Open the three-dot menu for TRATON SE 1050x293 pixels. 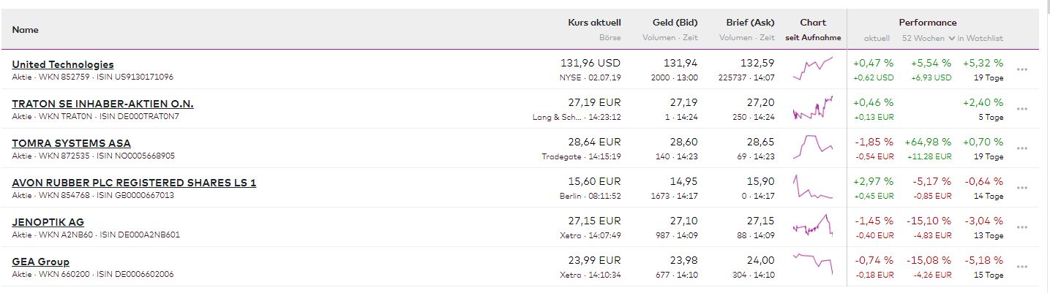(x=1022, y=109)
